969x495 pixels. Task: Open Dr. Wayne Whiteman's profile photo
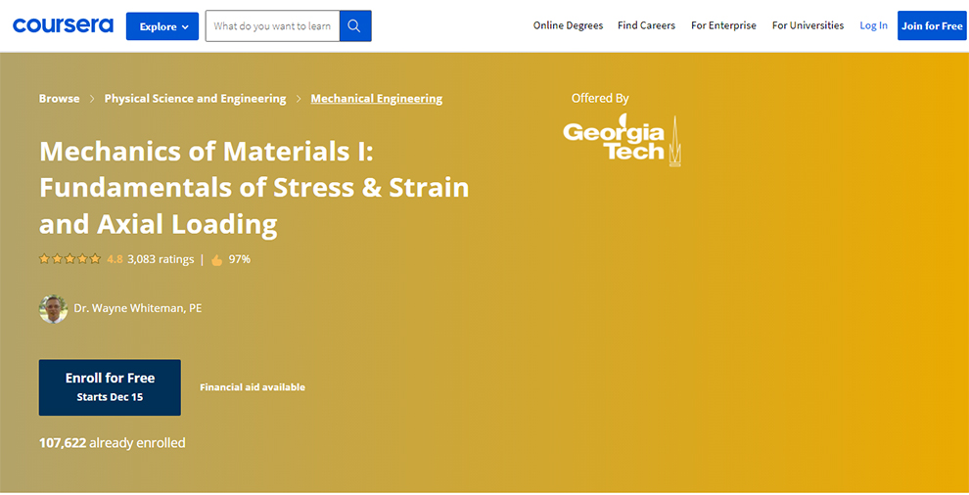tap(53, 308)
